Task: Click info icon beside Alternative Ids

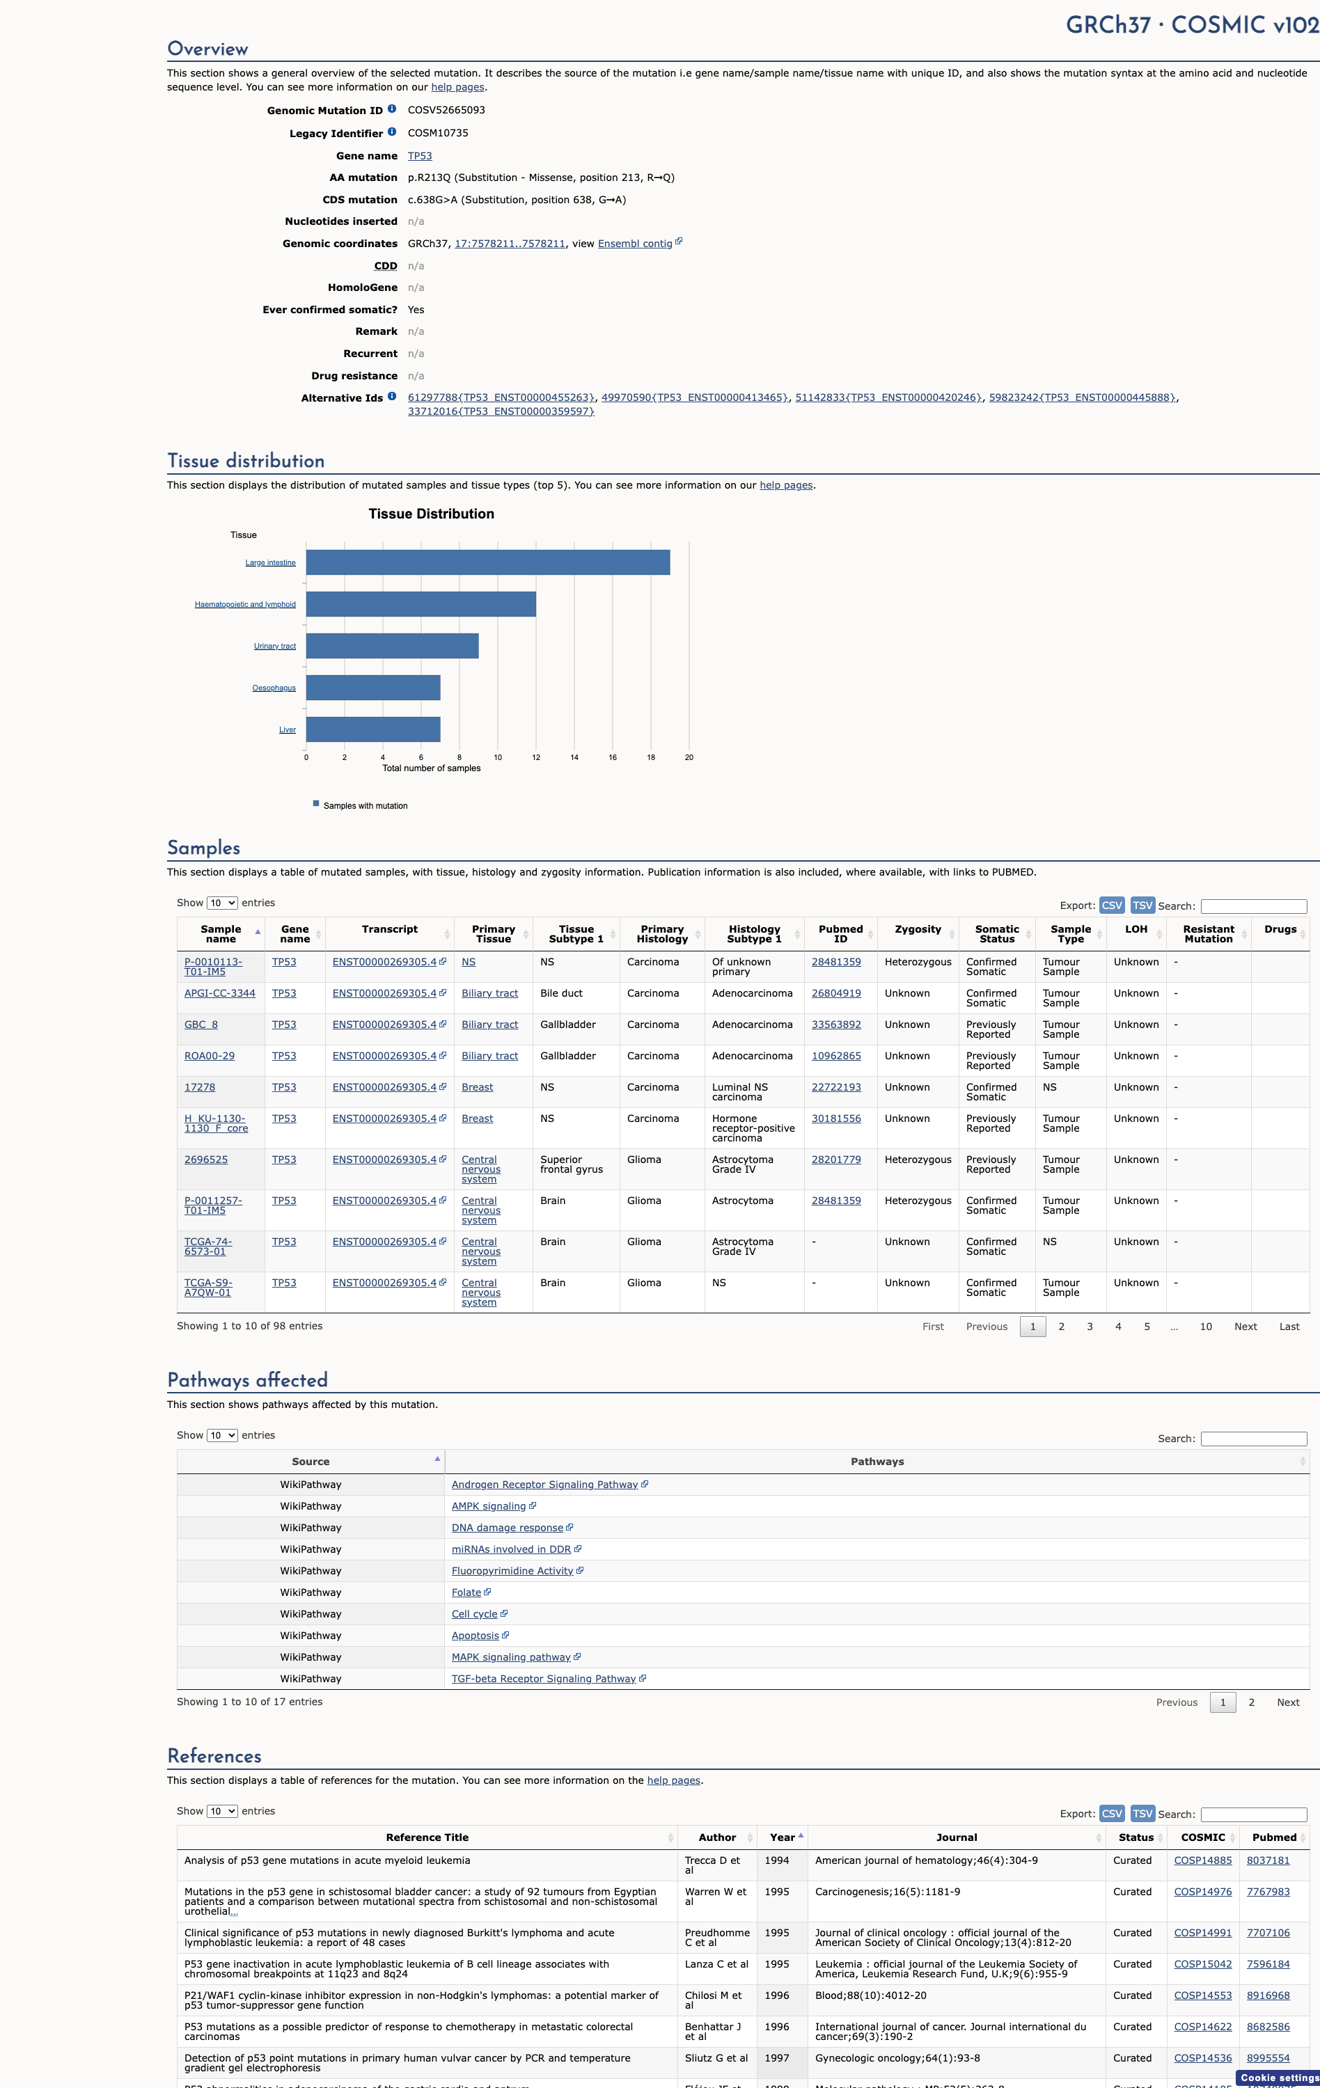Action: 392,396
